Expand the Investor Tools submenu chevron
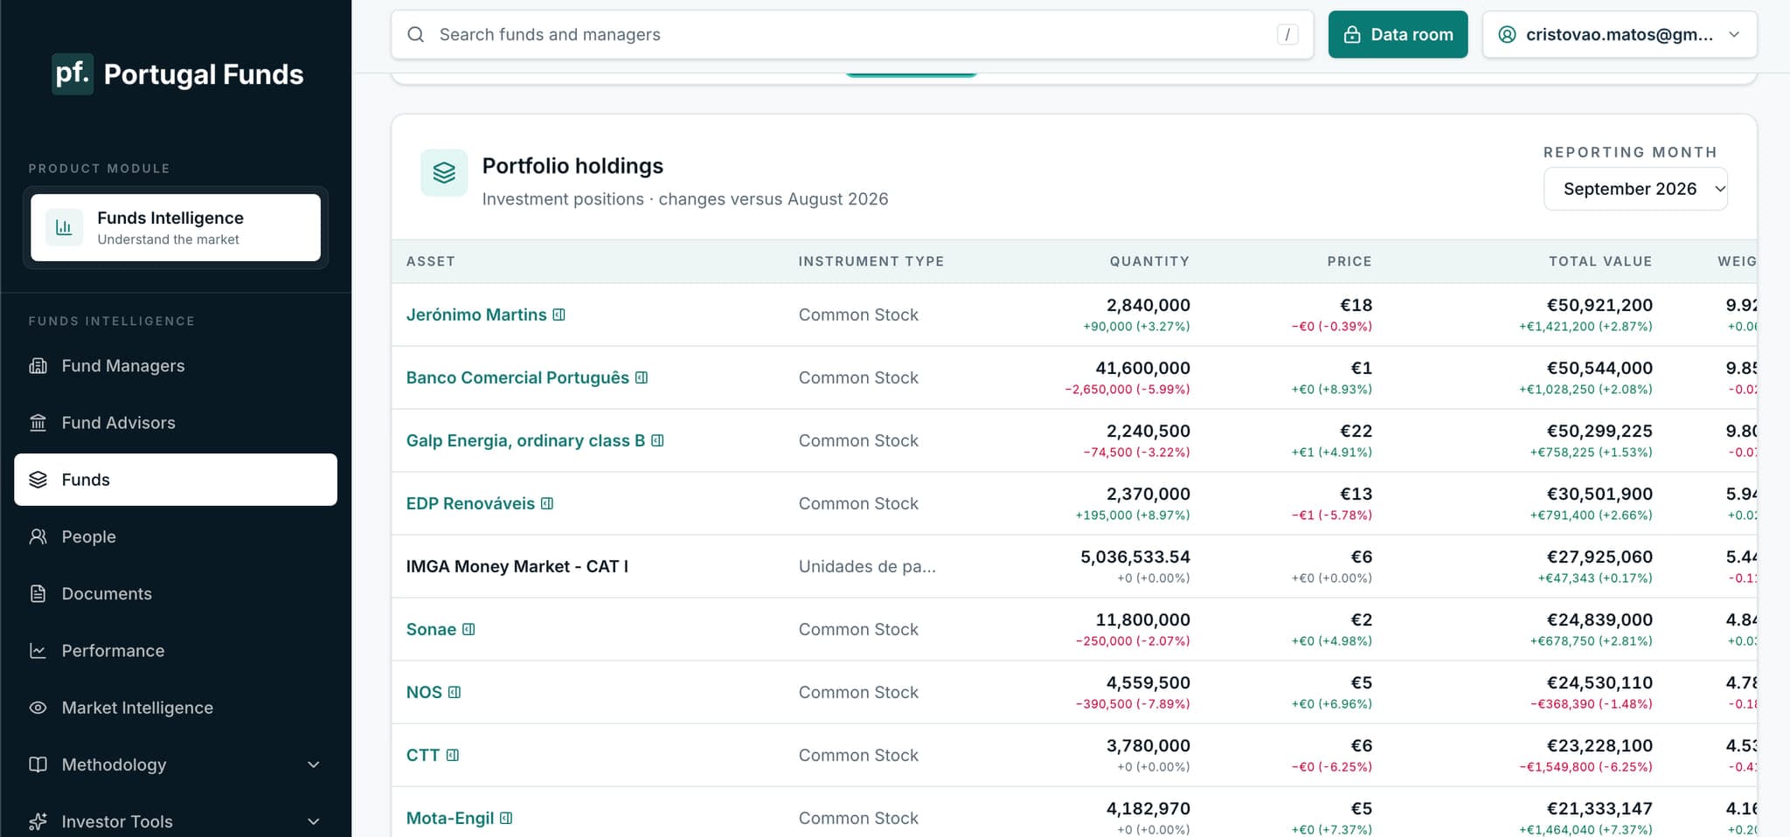This screenshot has height=837, width=1790. 314,821
